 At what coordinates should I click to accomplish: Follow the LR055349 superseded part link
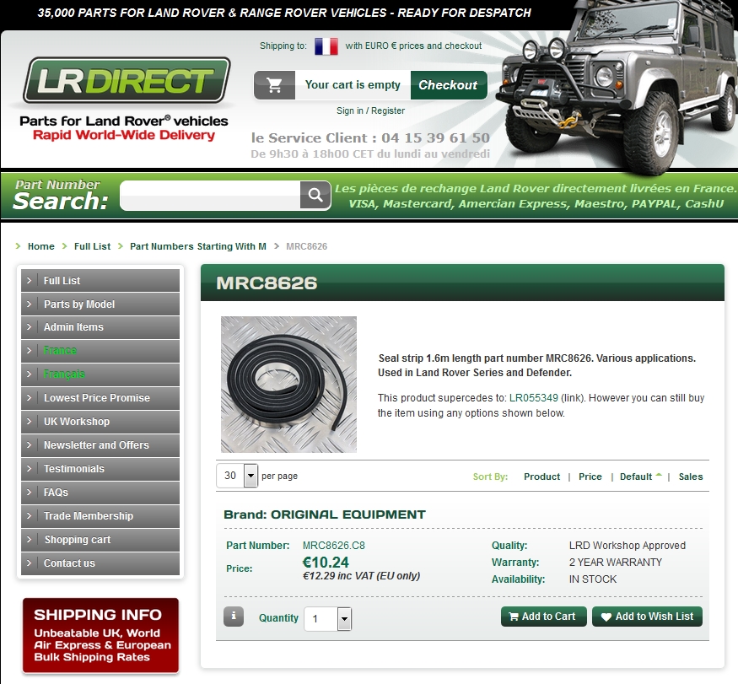click(x=533, y=398)
